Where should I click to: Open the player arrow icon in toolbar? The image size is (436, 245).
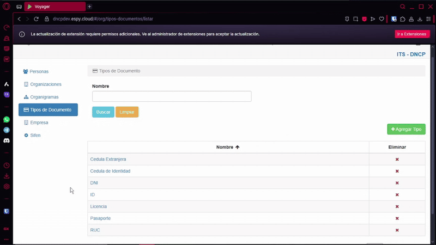pos(373,19)
